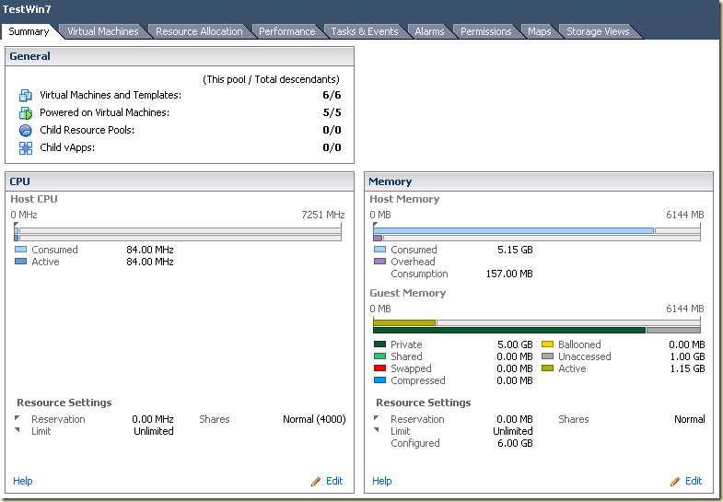Click Edit link in CPU panel

[x=334, y=481]
